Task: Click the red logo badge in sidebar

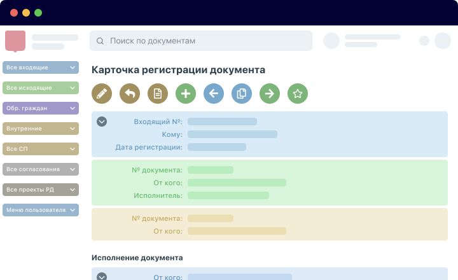Action: [15, 41]
